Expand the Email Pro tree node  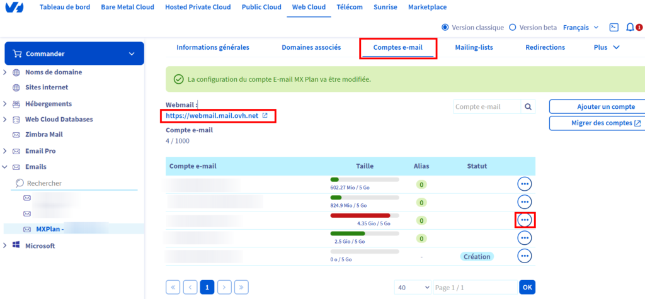tap(5, 151)
